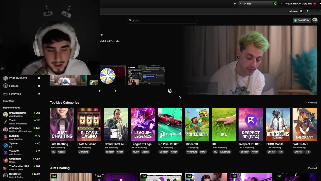Click the magnifier icon in the search bar

click(x=130, y=20)
